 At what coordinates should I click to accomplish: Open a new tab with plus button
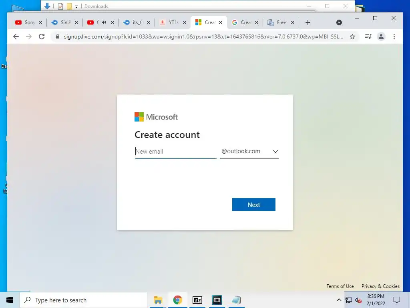coord(308,22)
